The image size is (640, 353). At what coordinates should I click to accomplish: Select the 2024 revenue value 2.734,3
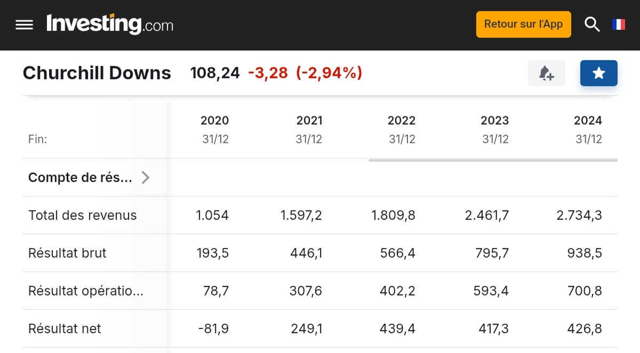coord(580,215)
